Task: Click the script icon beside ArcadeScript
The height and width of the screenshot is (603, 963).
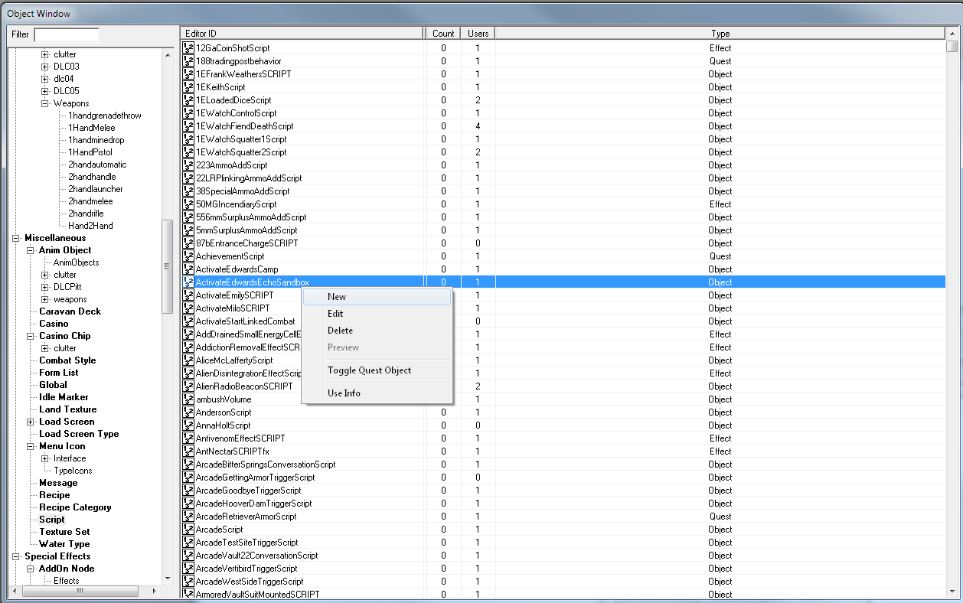Action: pos(188,529)
